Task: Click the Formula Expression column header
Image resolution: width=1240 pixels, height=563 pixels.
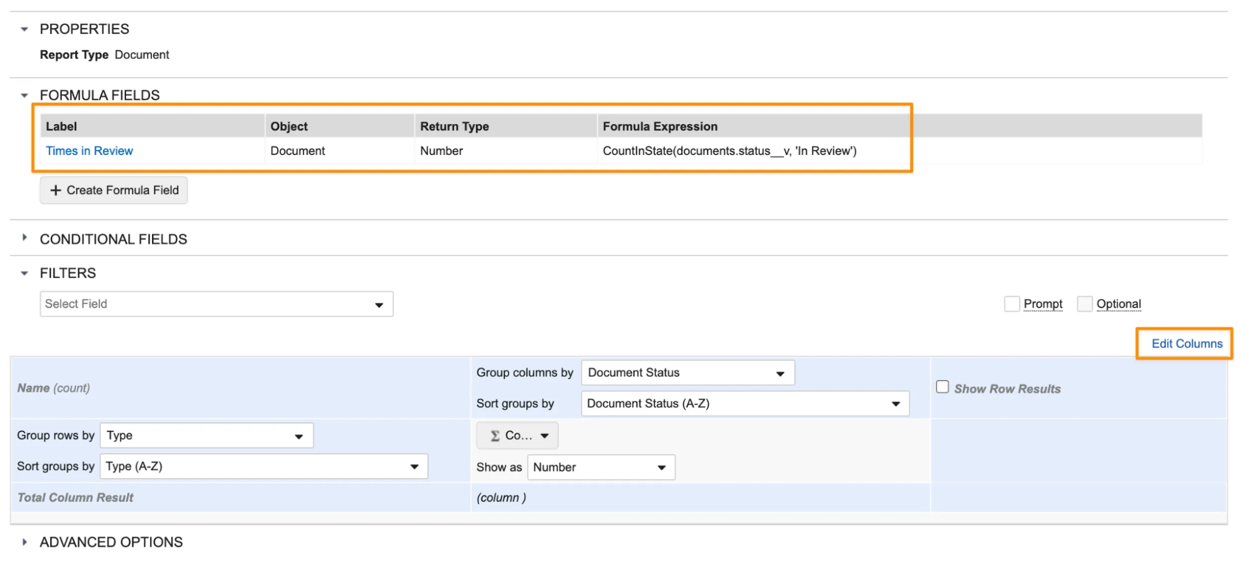Action: [659, 126]
